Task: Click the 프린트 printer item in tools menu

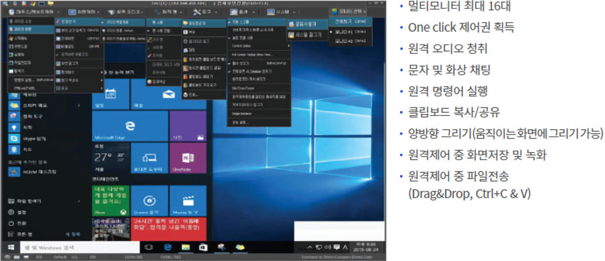Action: 204,94
